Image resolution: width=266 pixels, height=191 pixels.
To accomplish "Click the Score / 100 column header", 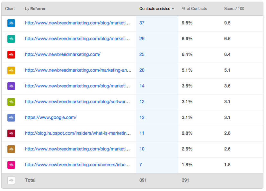I will pos(234,9).
